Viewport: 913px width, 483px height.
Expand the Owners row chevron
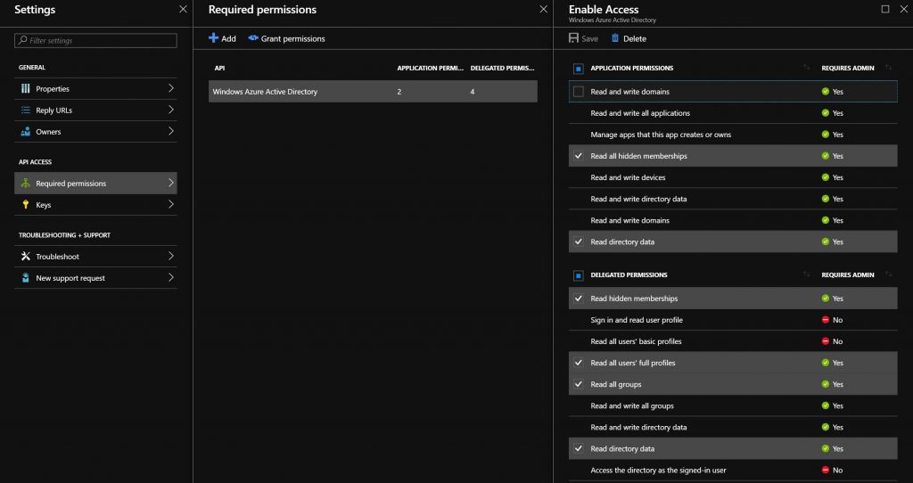[170, 131]
